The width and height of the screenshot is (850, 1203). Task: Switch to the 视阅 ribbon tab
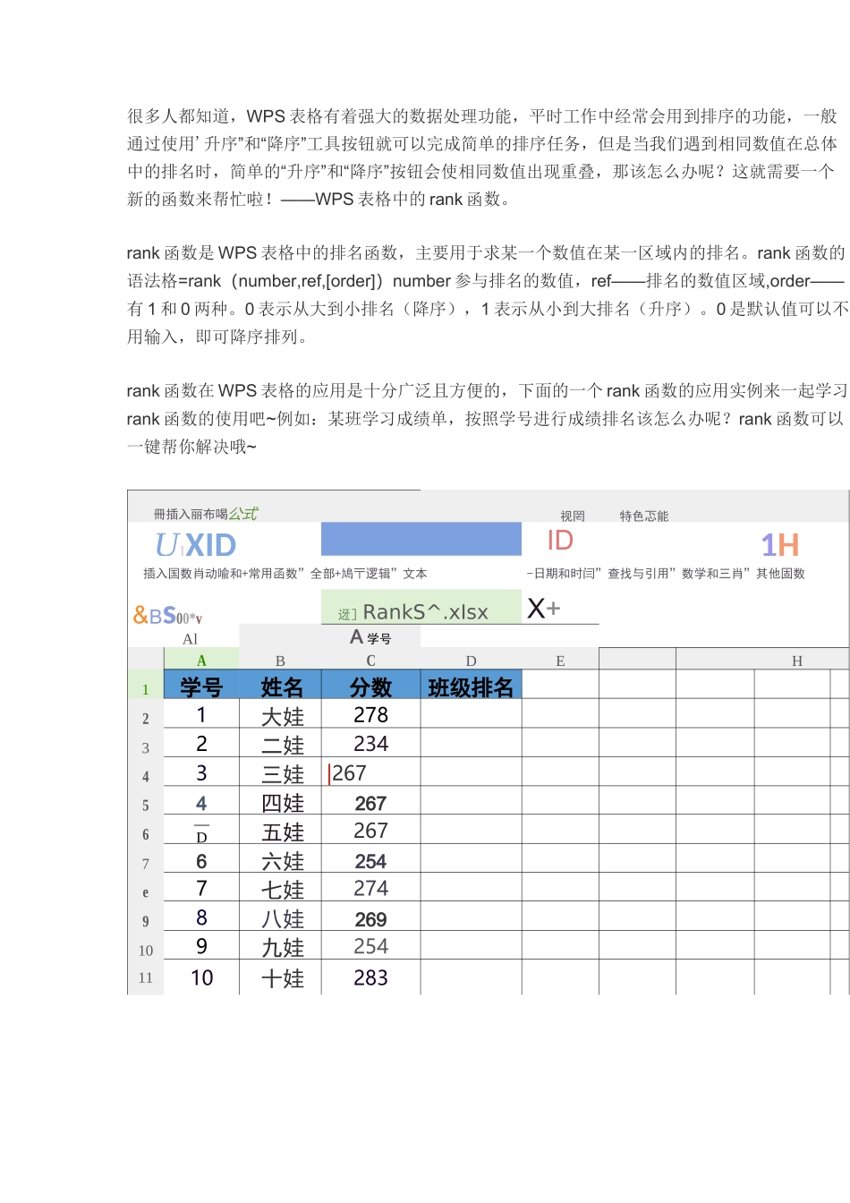(x=573, y=516)
